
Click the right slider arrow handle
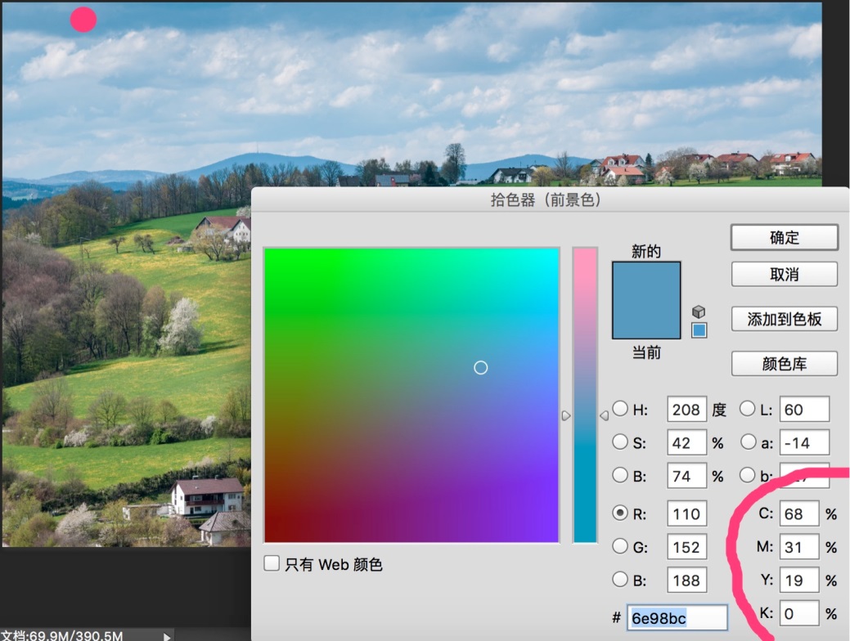pos(605,415)
